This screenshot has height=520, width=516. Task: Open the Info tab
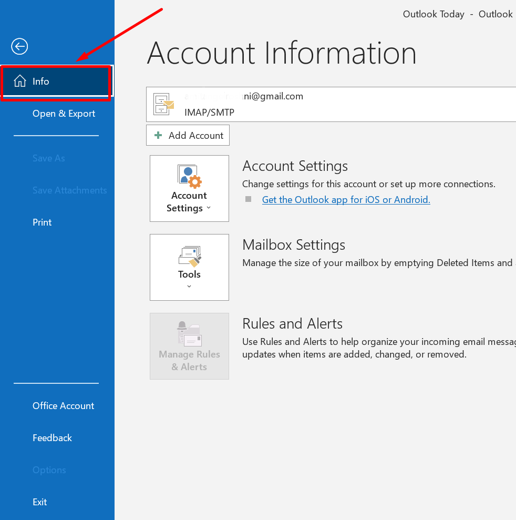[56, 81]
